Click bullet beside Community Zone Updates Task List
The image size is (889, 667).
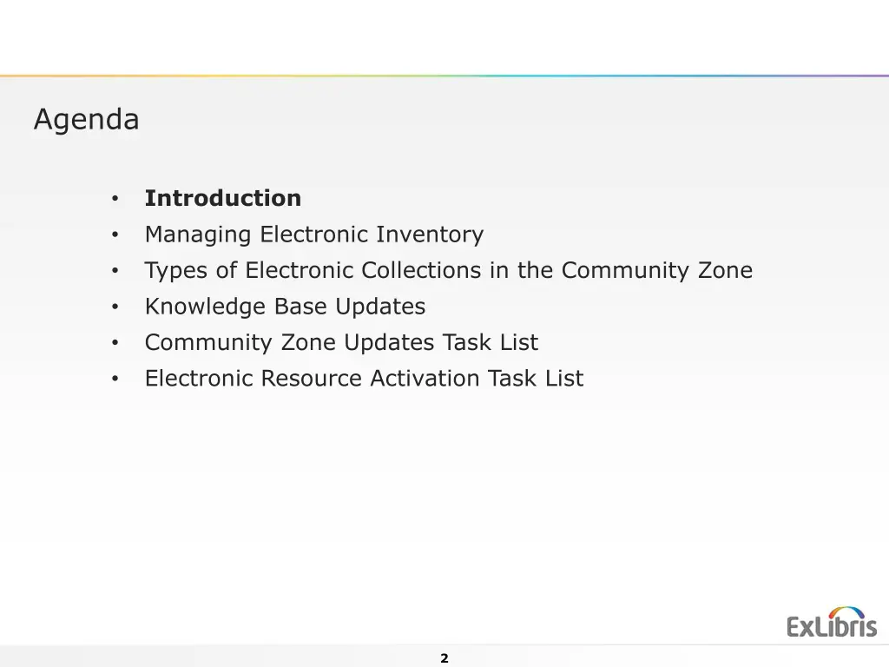(x=115, y=343)
